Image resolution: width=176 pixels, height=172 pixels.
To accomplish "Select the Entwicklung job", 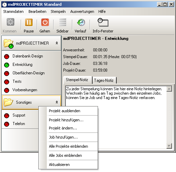I will coord(22,65).
